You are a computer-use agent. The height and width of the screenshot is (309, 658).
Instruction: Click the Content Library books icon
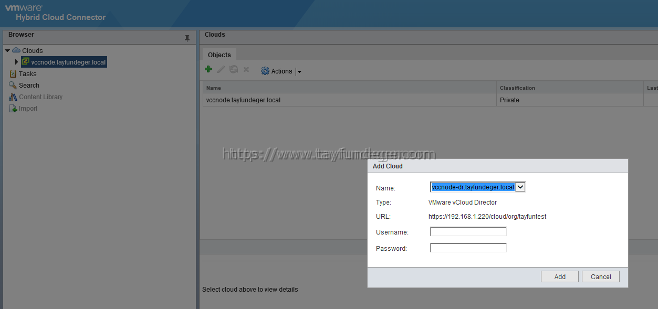(13, 97)
